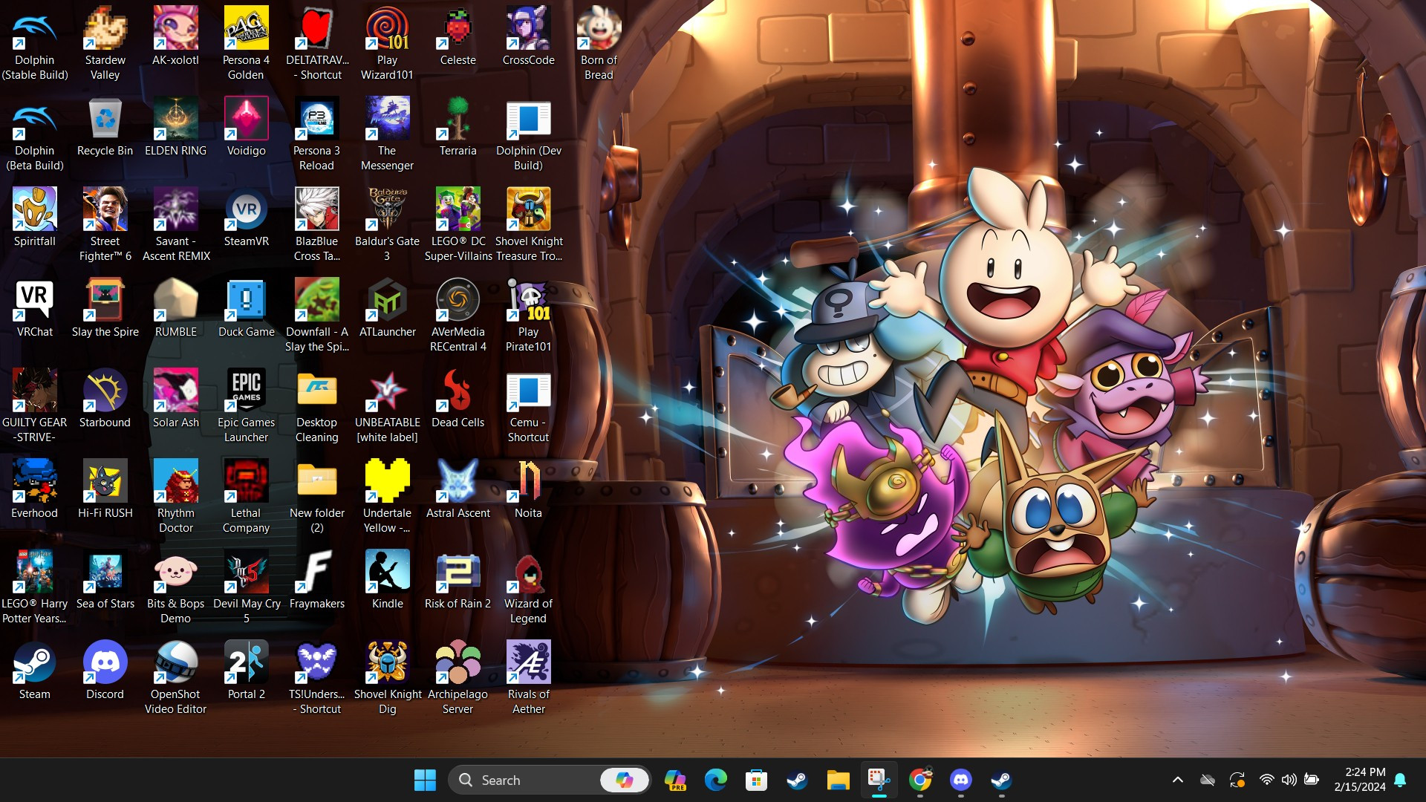Select the Persona 4 Golden shortcut
Image resolution: width=1426 pixels, height=802 pixels.
246,43
